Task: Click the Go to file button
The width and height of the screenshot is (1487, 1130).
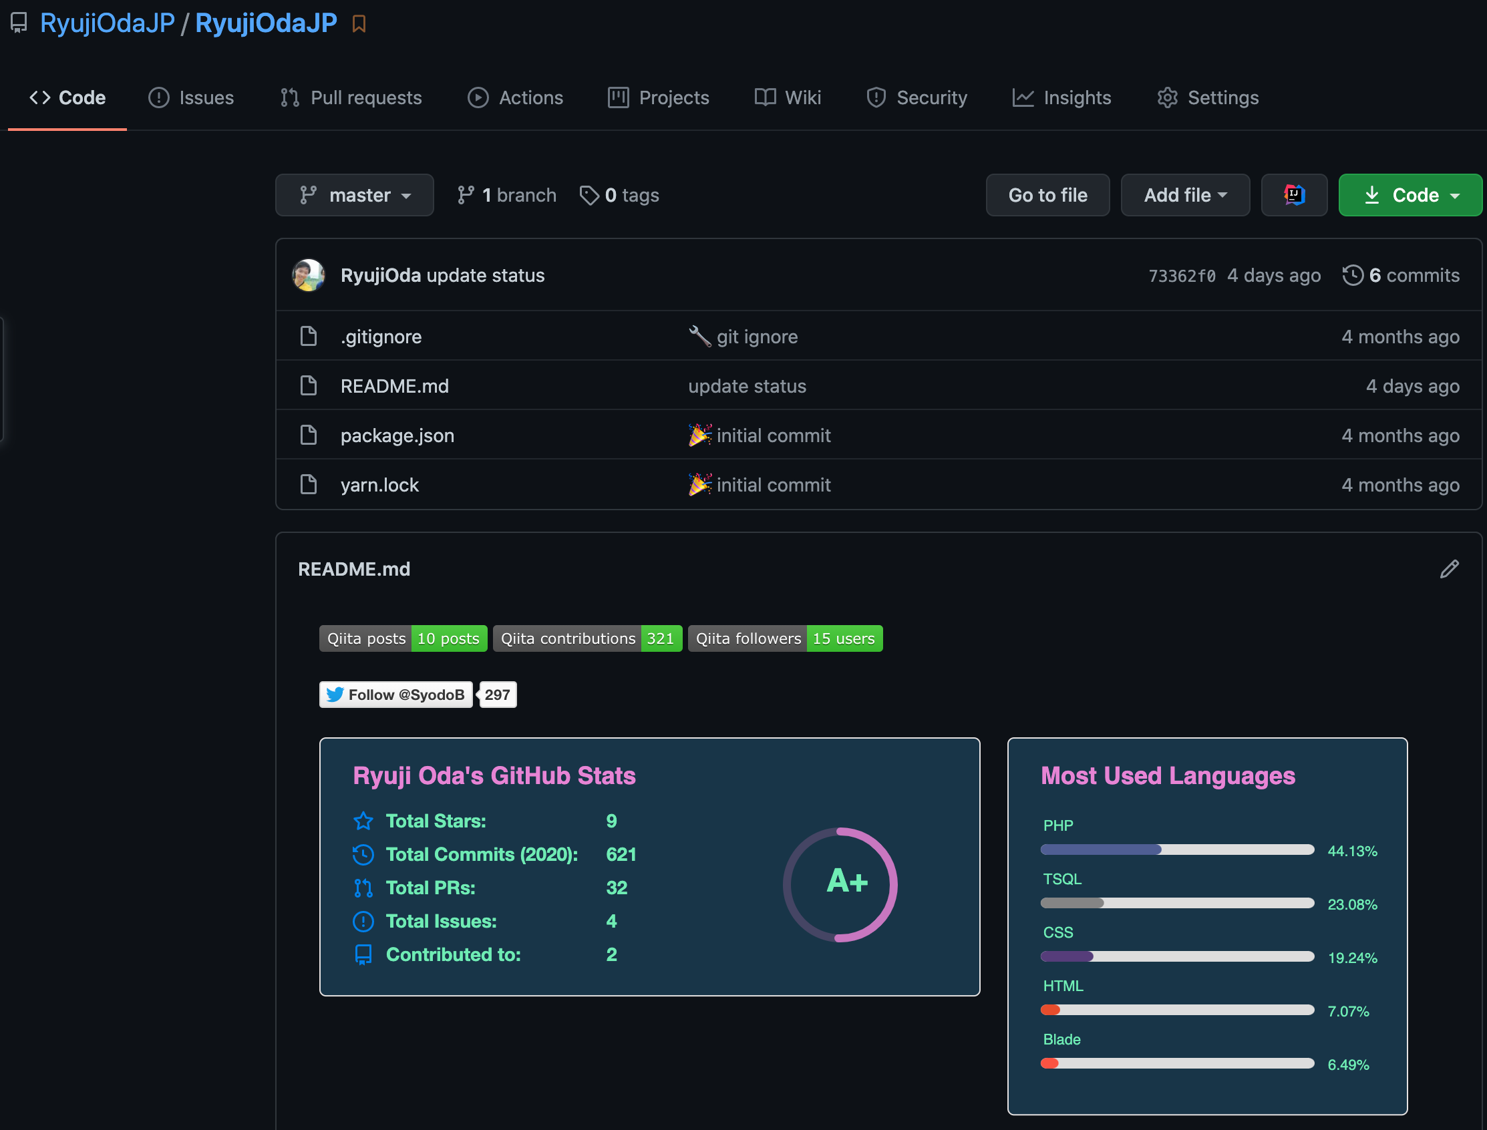Action: (x=1047, y=195)
